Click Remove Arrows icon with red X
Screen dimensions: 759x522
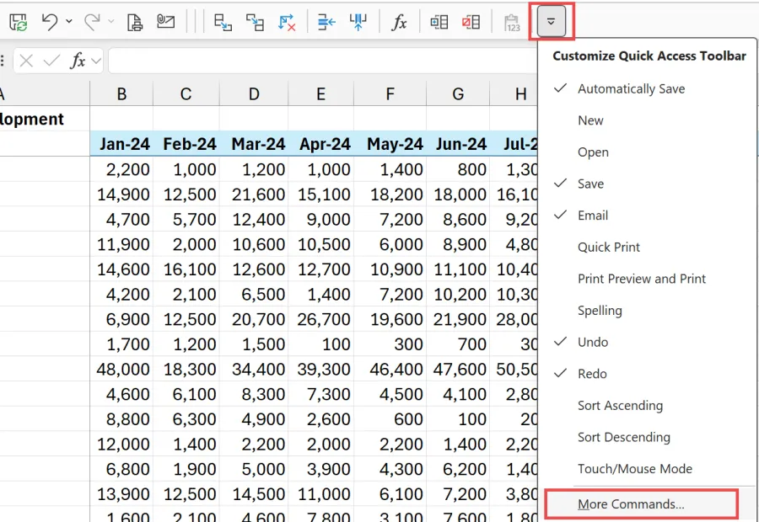(x=287, y=23)
